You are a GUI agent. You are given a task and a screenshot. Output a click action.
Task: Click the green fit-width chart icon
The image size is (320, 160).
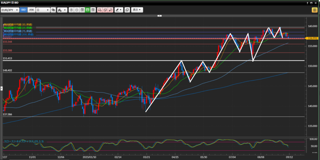tap(87, 10)
